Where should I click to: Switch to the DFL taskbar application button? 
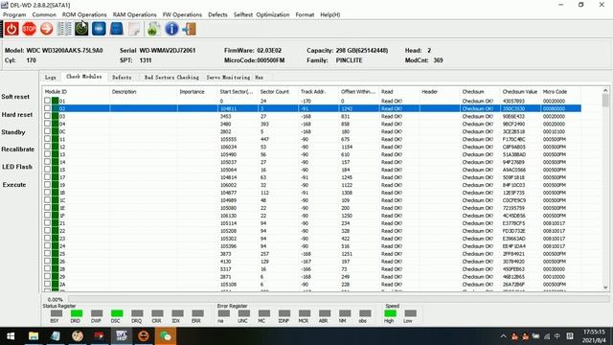[x=122, y=336]
